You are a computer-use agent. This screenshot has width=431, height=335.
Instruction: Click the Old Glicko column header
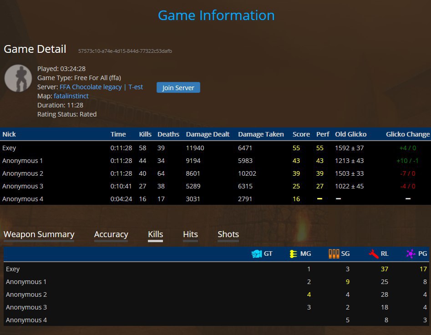click(350, 134)
